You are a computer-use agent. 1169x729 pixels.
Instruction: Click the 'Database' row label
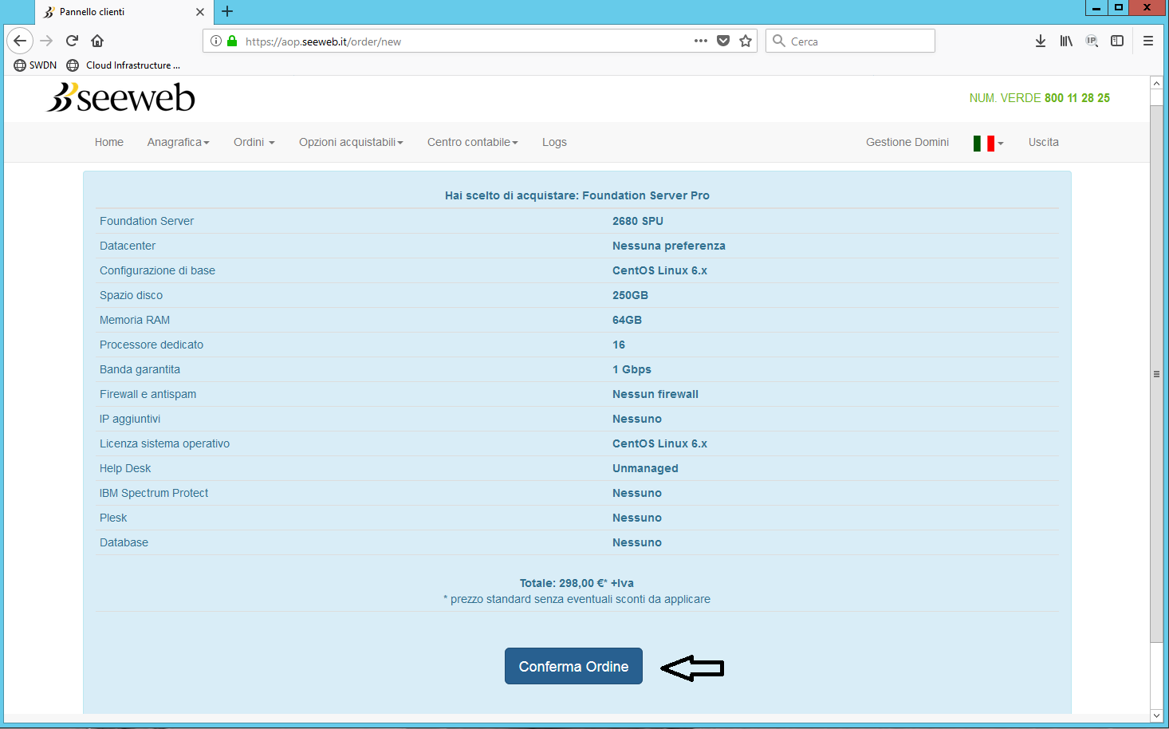(x=124, y=542)
